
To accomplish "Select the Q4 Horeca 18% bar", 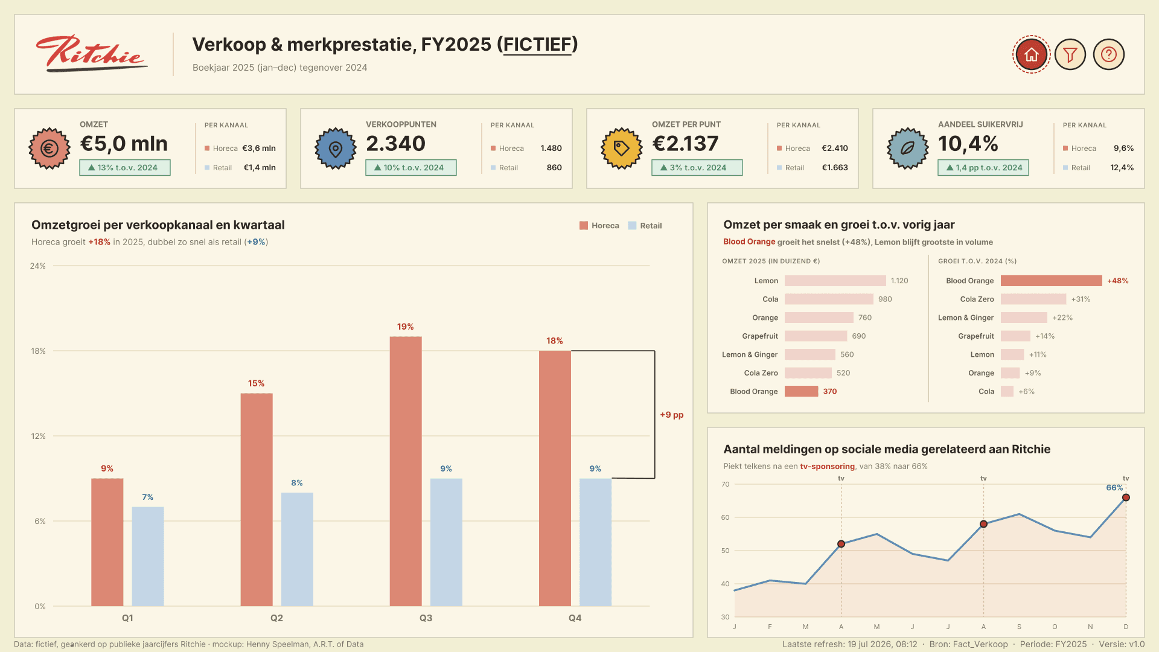I will pos(555,478).
